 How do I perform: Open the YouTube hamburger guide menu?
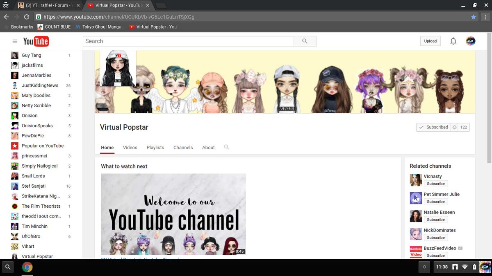coord(15,41)
